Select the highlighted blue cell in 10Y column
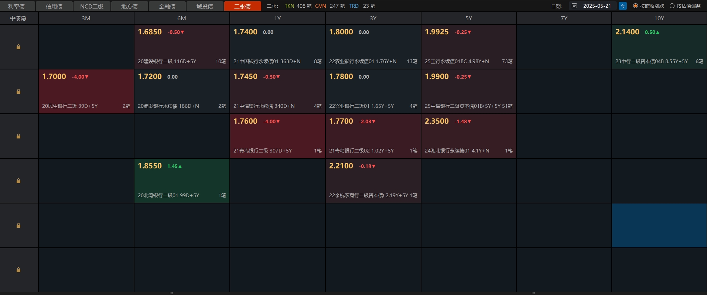The width and height of the screenshot is (707, 295). 659,226
